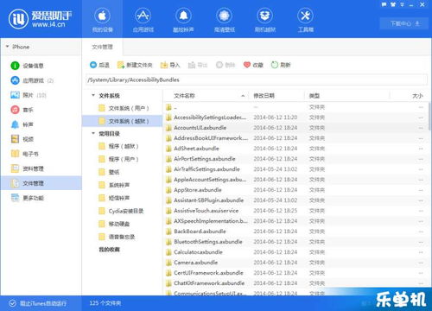
Task: Open 音乐 music in sidebar
Action: coord(41,110)
